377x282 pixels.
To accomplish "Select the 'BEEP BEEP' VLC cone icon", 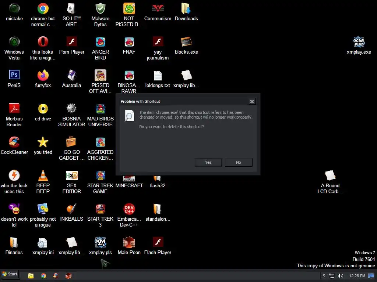I will pos(43,182).
